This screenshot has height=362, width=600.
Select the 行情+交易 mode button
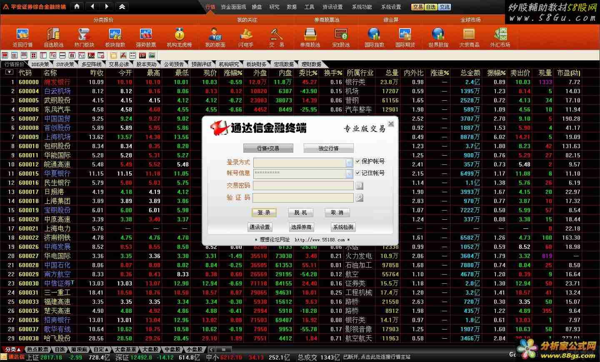[268, 149]
